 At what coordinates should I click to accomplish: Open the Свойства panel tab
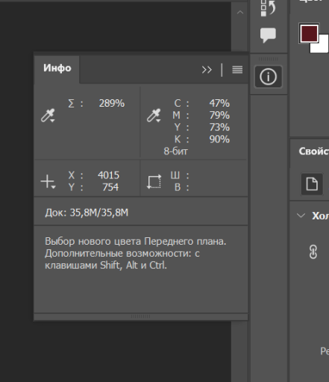[314, 151]
